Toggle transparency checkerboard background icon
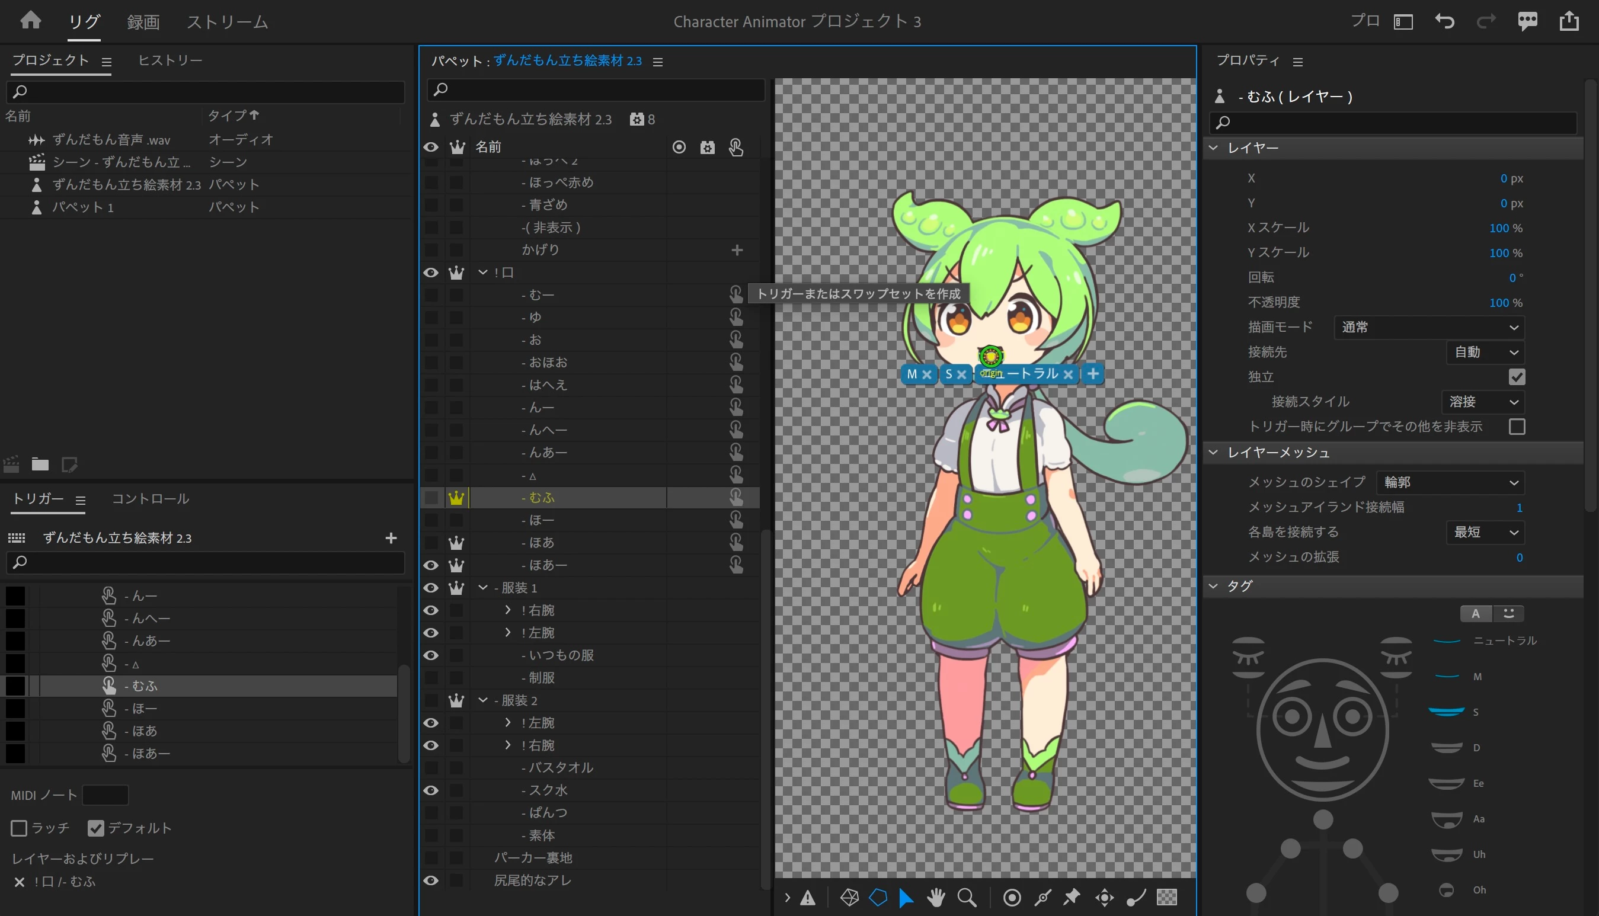Image resolution: width=1599 pixels, height=916 pixels. click(1167, 898)
